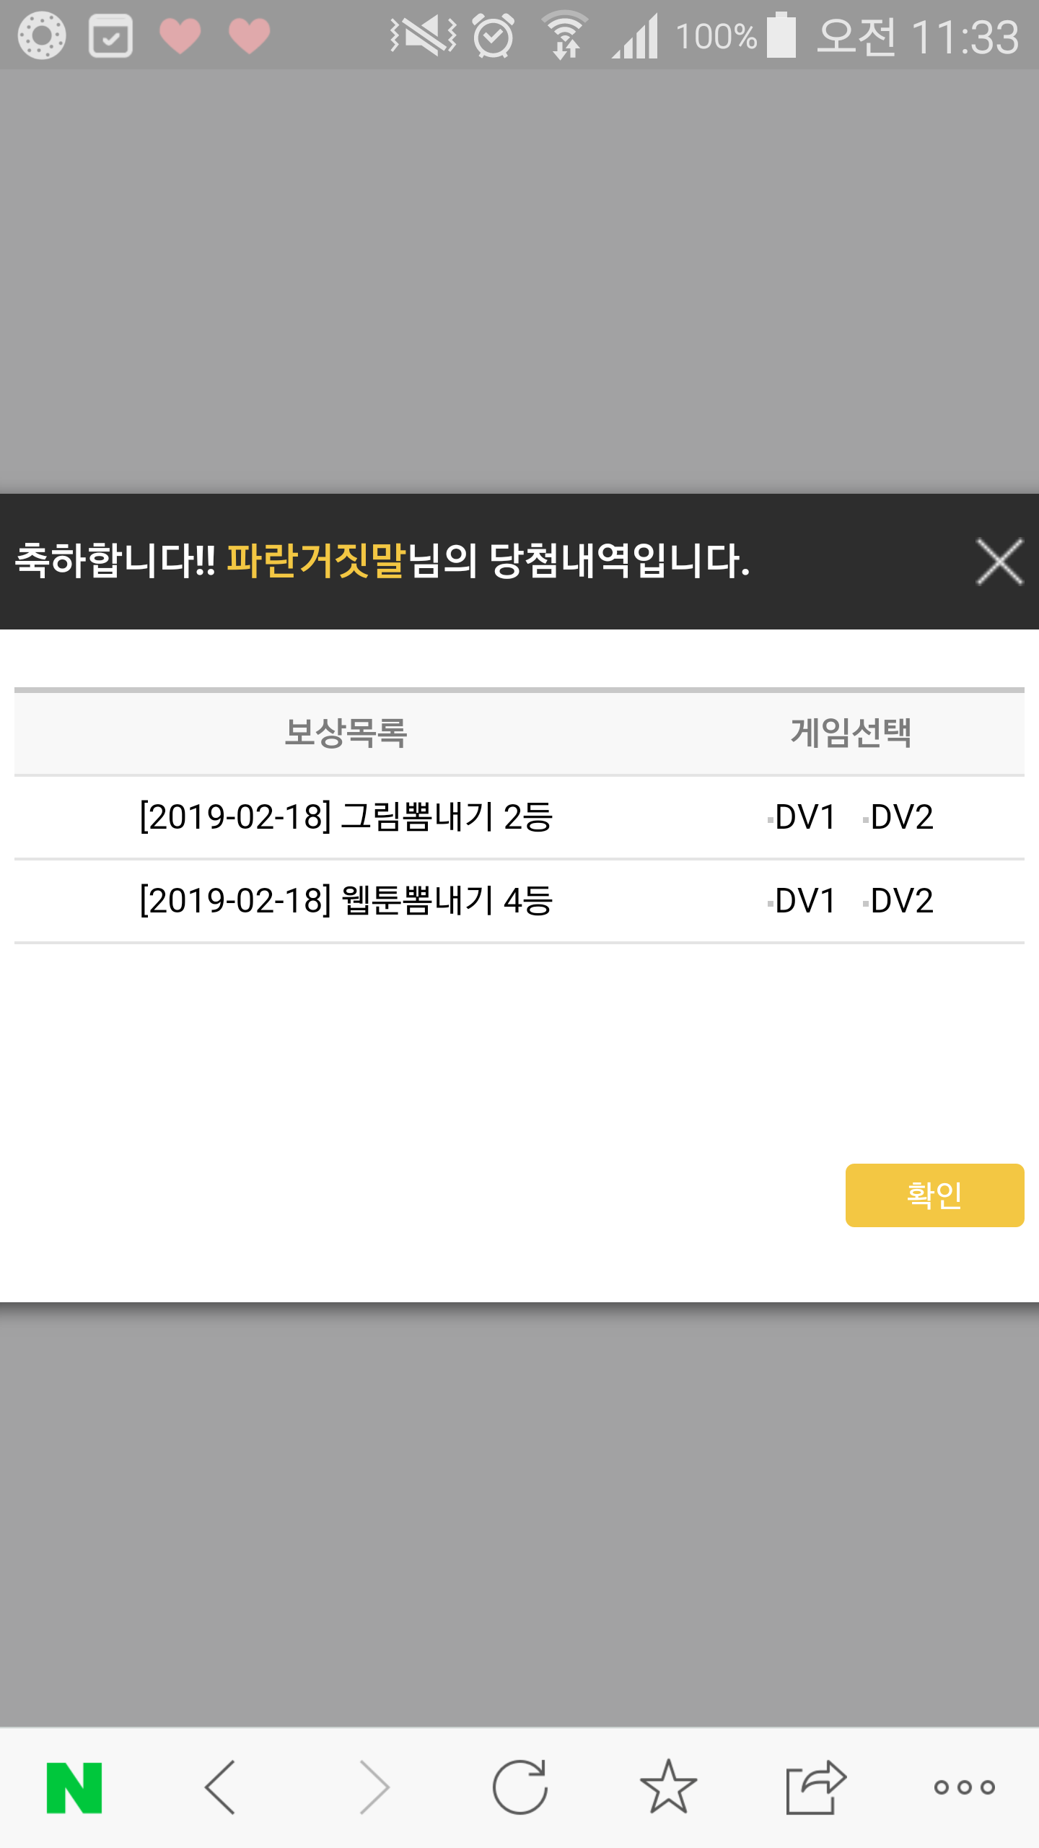Close the winning history popup
The height and width of the screenshot is (1848, 1039).
pyautogui.click(x=999, y=562)
